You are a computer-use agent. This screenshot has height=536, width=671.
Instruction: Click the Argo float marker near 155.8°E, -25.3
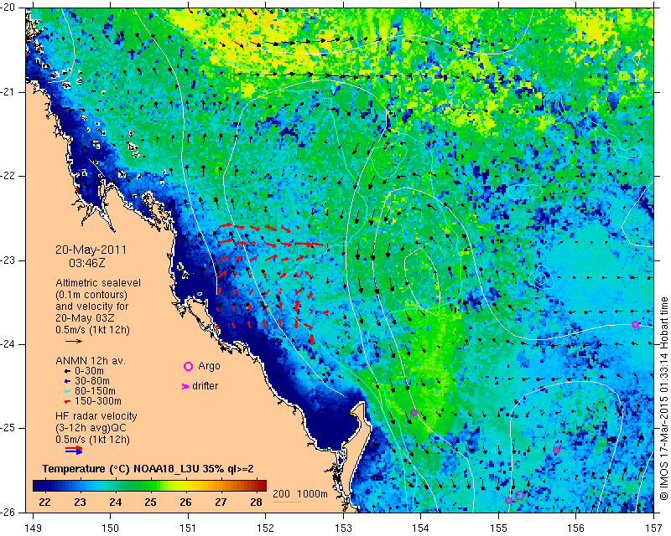(556, 450)
